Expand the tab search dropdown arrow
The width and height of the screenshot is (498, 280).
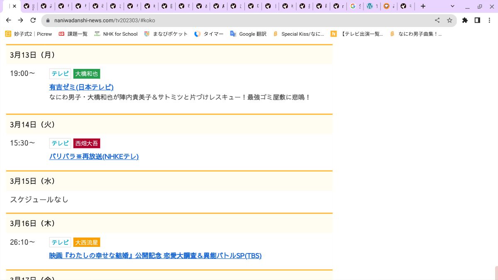click(453, 6)
